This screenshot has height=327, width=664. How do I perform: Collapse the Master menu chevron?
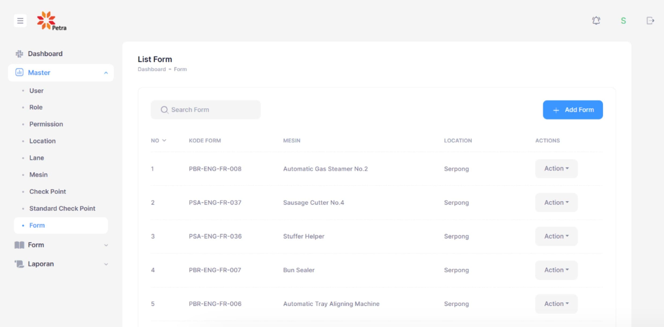[x=106, y=73]
